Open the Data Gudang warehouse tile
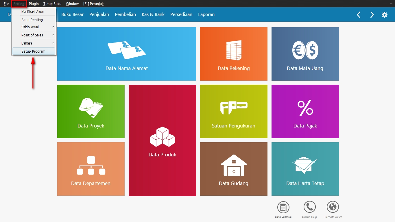 pyautogui.click(x=234, y=169)
